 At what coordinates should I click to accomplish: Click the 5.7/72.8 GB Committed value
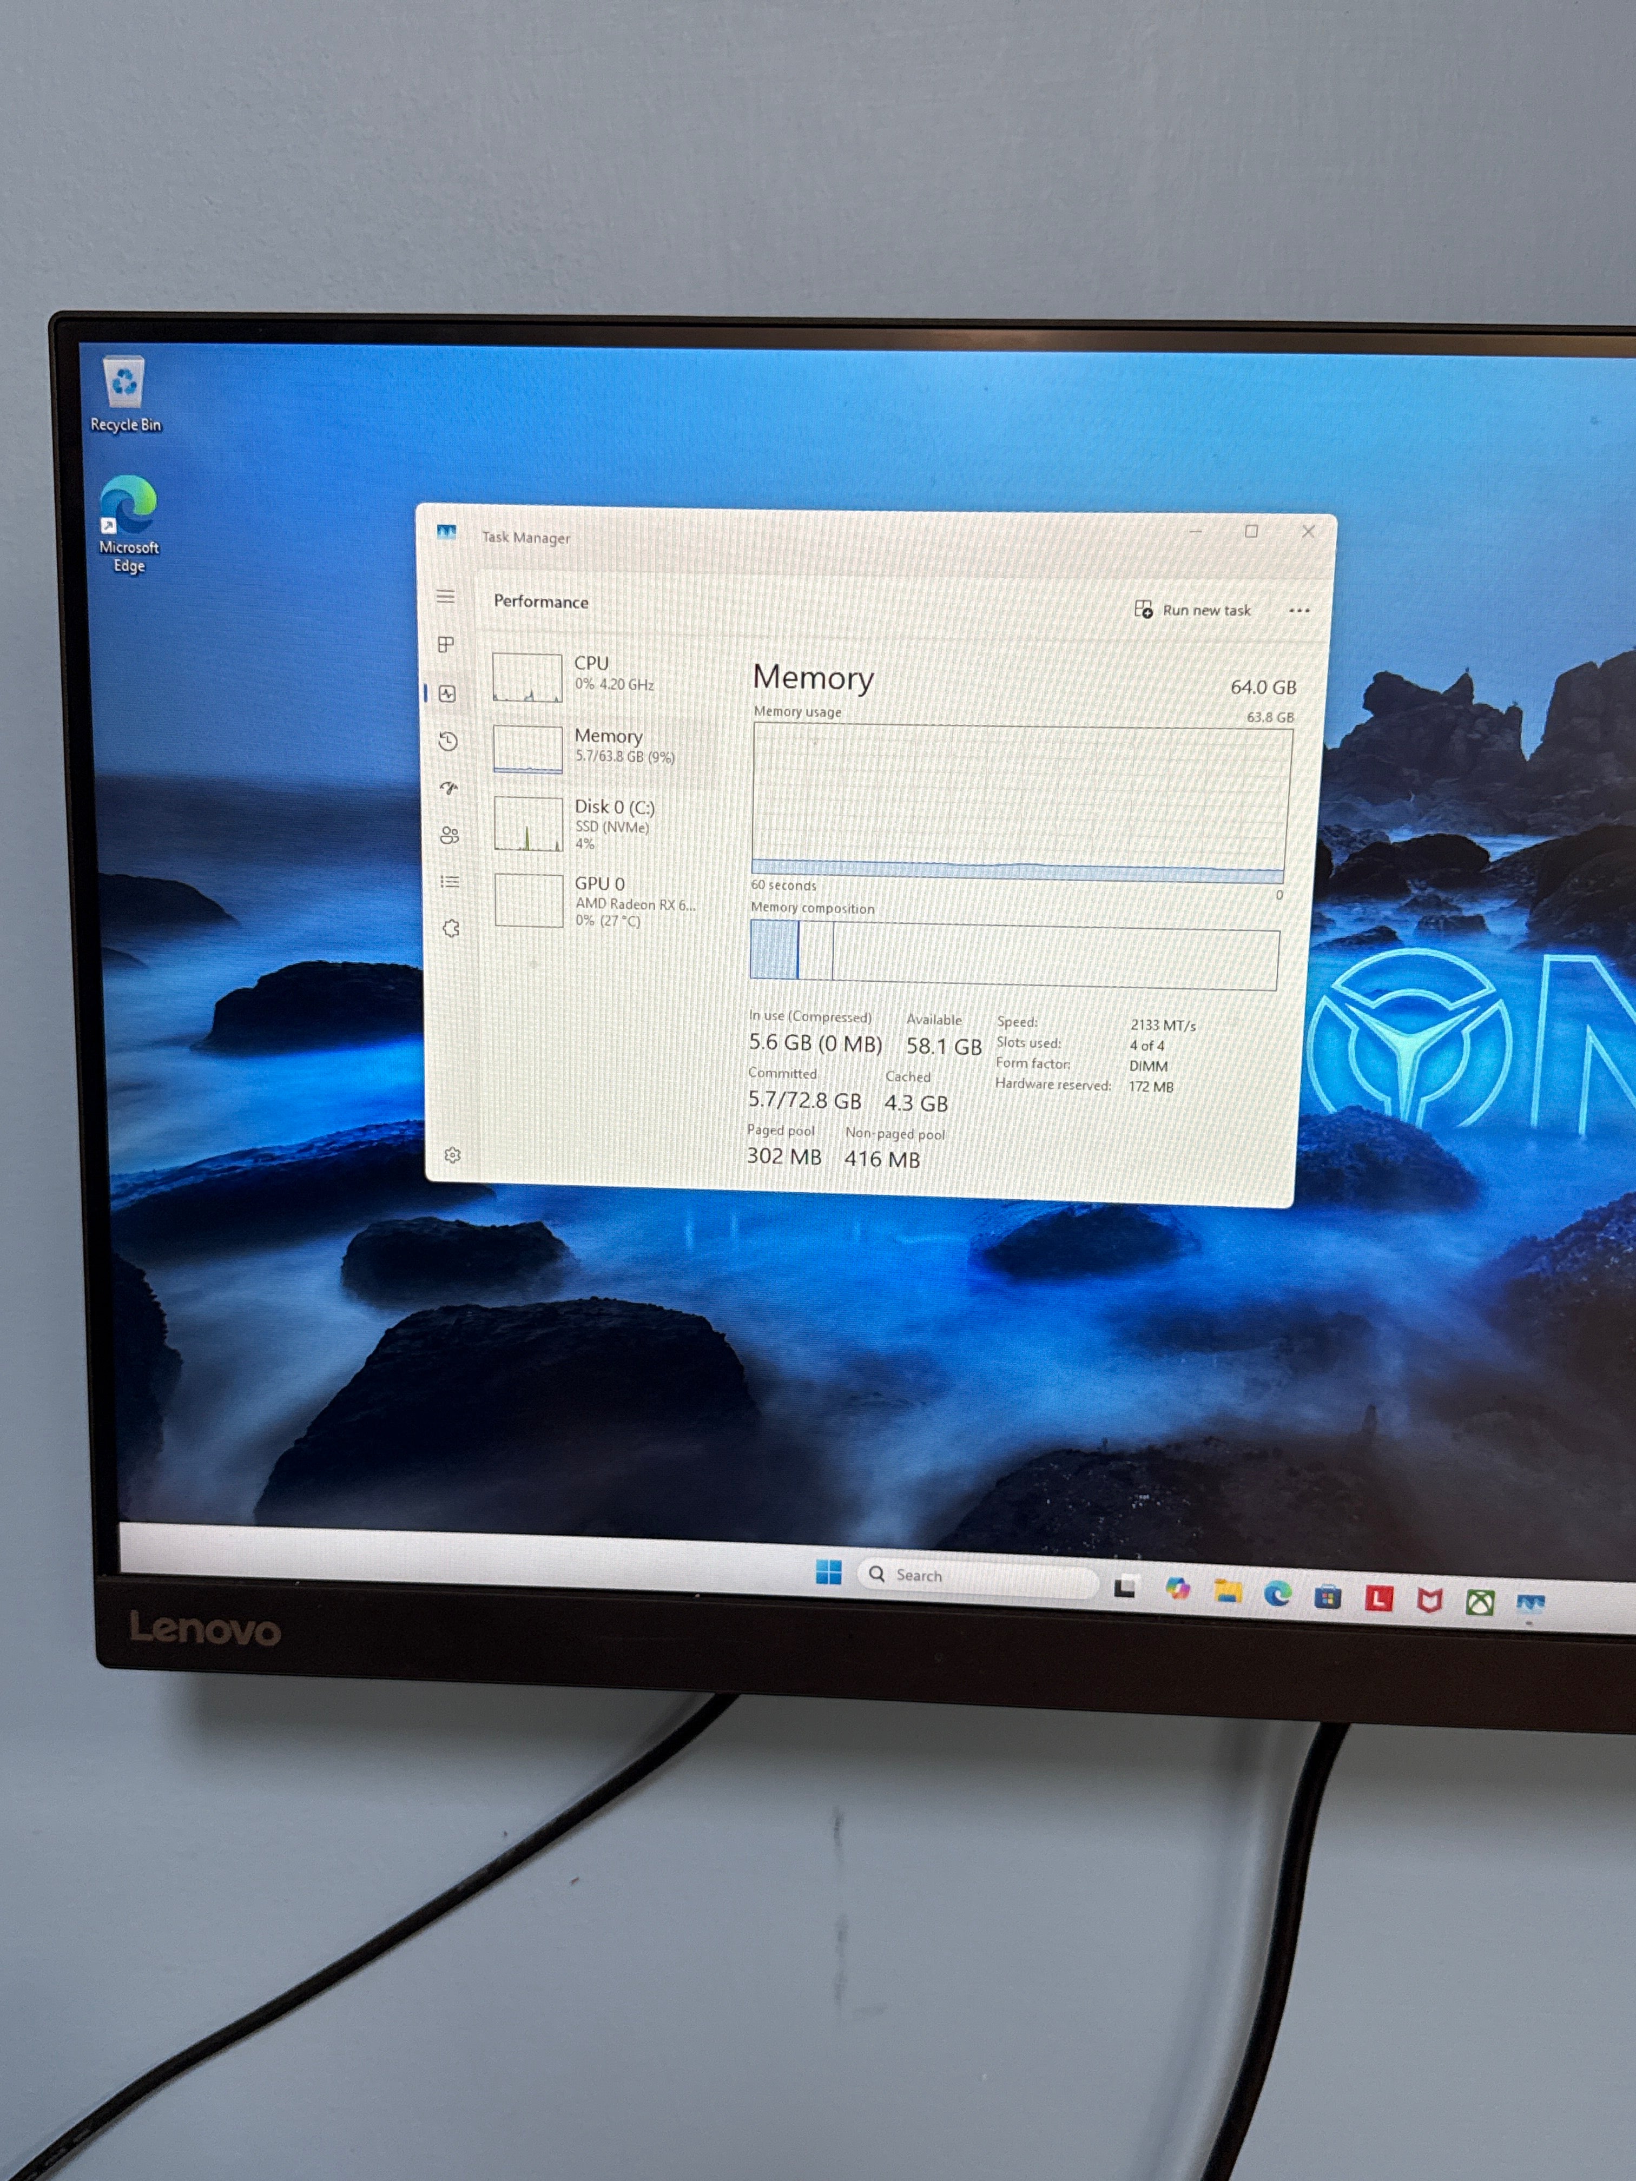coord(804,1099)
